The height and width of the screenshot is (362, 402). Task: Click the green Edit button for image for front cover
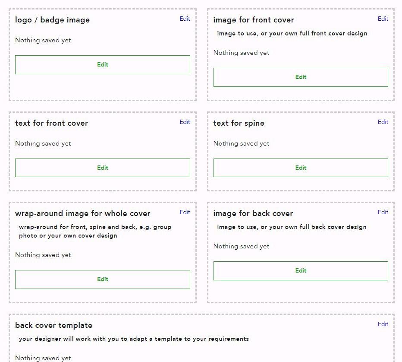click(x=301, y=77)
